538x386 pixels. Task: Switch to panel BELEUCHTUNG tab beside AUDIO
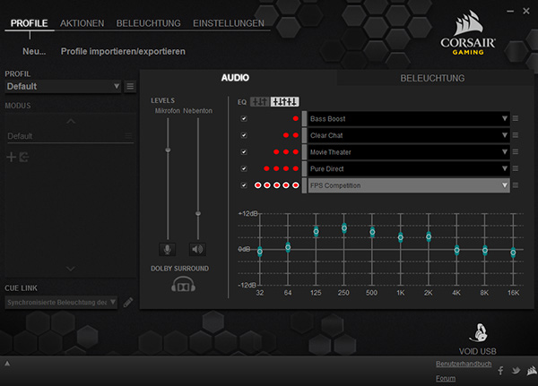(x=432, y=78)
